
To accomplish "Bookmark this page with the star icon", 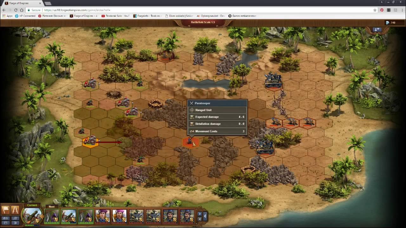I will tap(375, 10).
